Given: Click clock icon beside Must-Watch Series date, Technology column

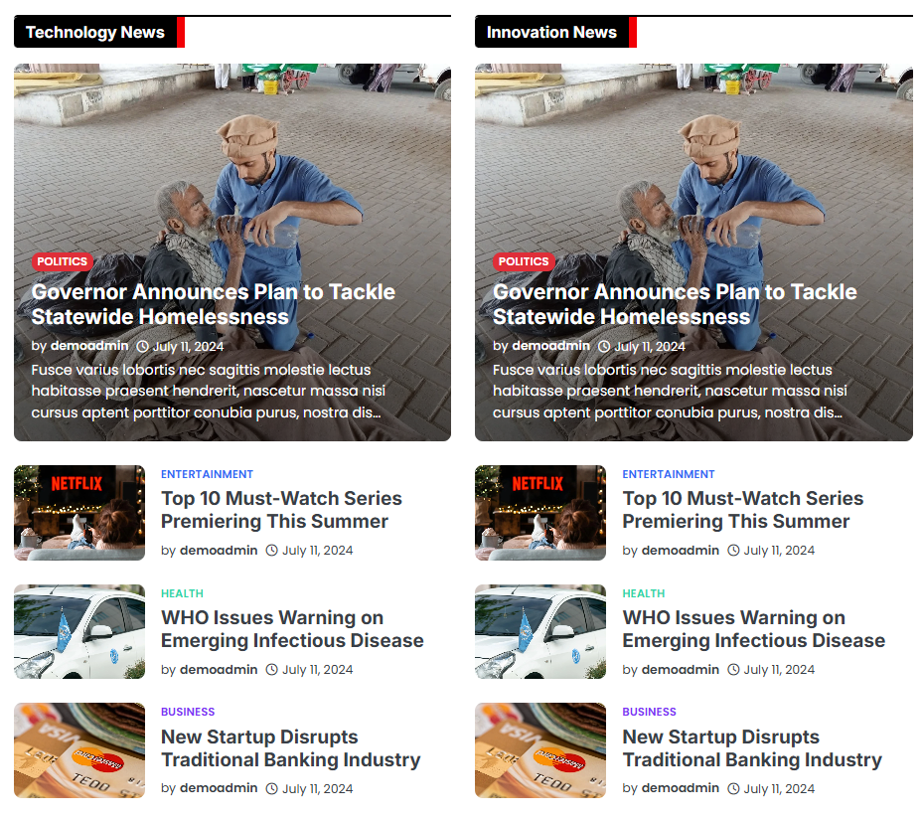Looking at the screenshot, I should 271,551.
